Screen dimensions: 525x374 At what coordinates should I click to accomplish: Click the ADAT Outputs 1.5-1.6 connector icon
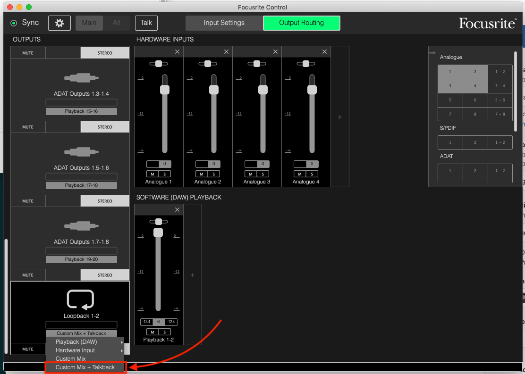tap(81, 152)
